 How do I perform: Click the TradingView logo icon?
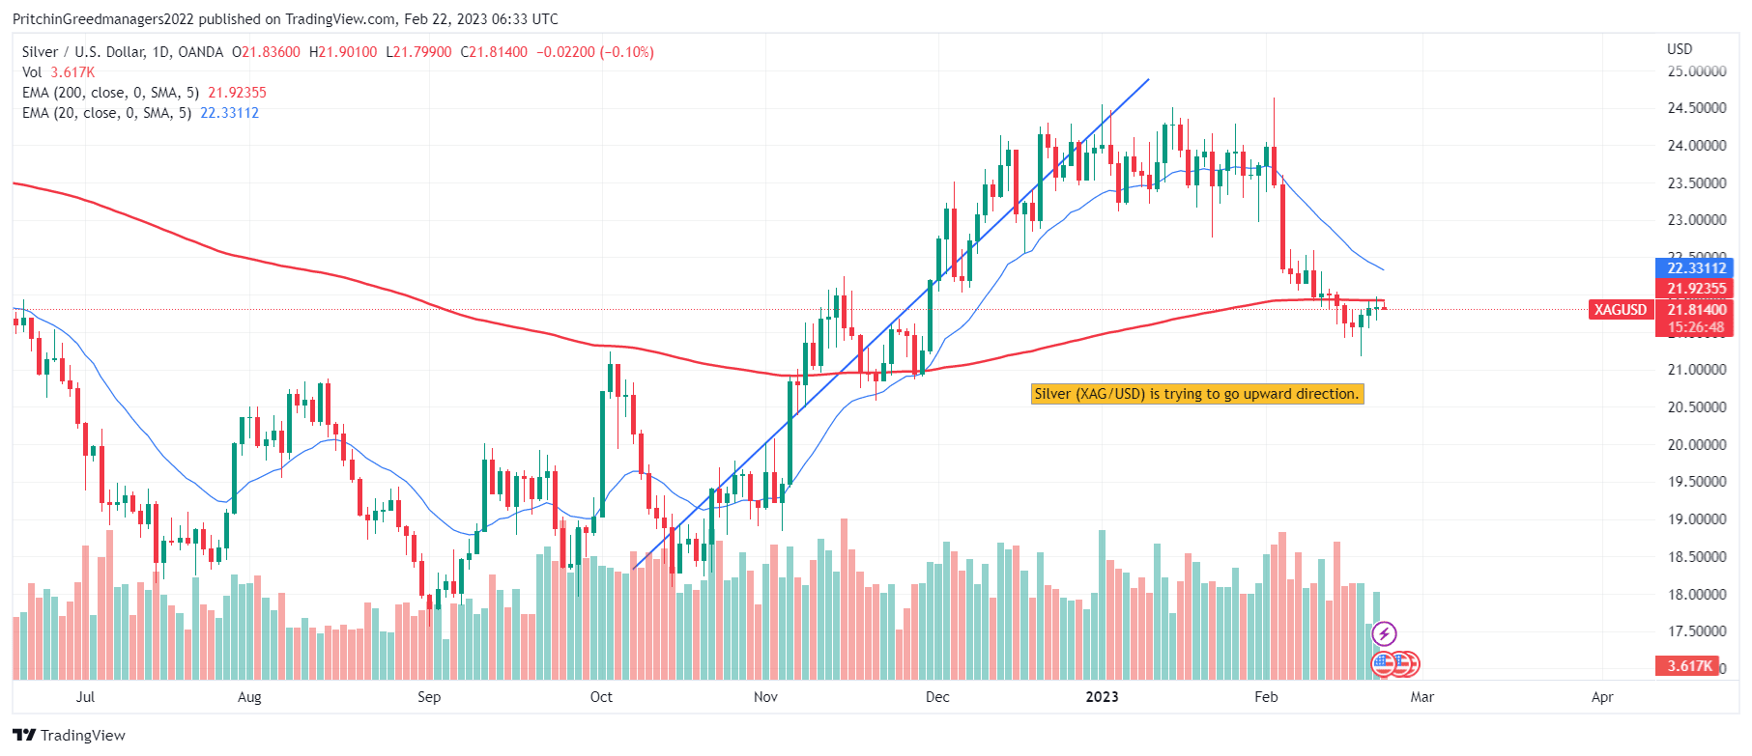click(24, 735)
